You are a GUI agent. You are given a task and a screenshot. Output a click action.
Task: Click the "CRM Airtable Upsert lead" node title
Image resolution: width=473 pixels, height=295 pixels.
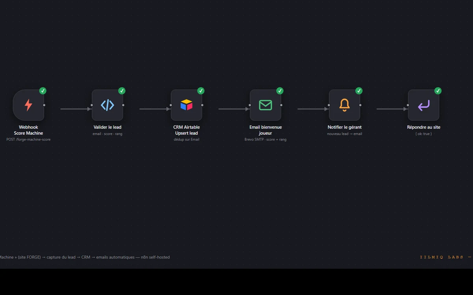[x=186, y=130]
